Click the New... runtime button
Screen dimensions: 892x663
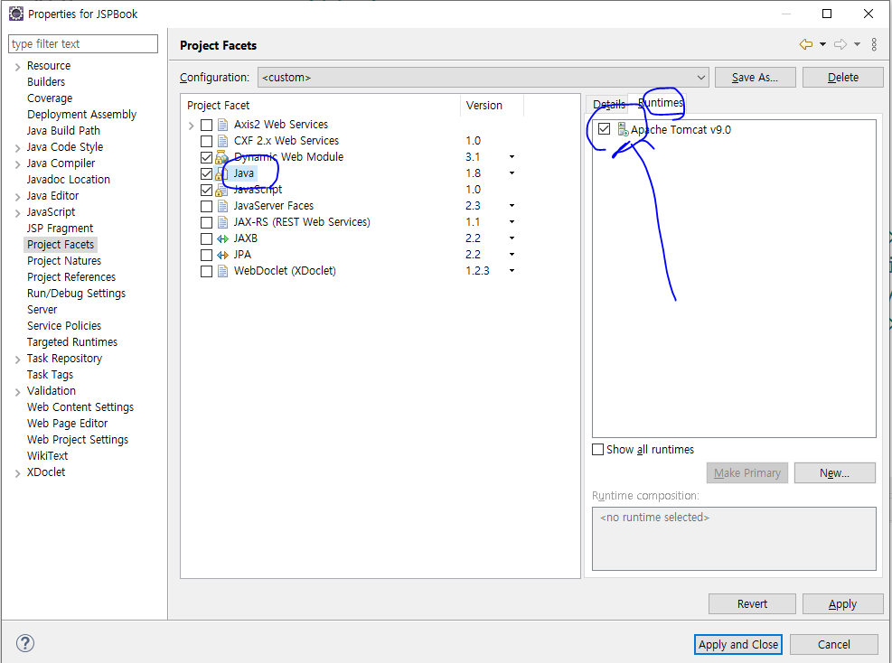coord(834,473)
